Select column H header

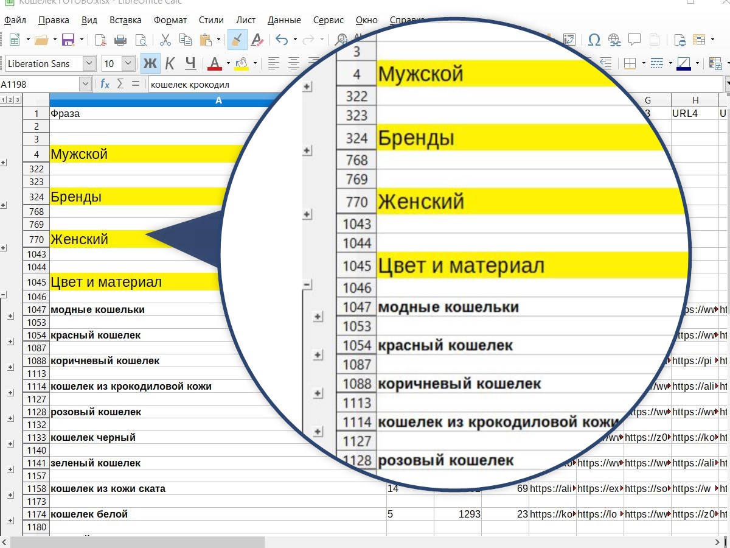(x=695, y=100)
